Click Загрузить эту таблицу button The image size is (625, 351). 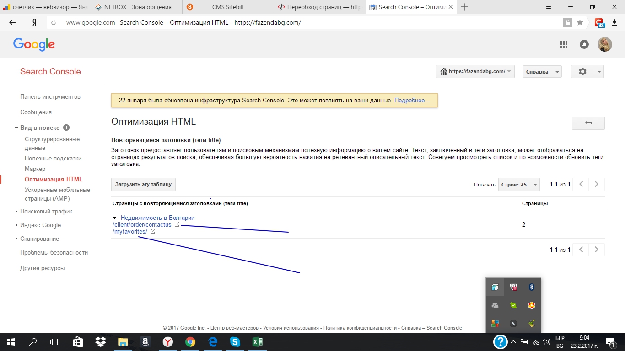click(143, 185)
